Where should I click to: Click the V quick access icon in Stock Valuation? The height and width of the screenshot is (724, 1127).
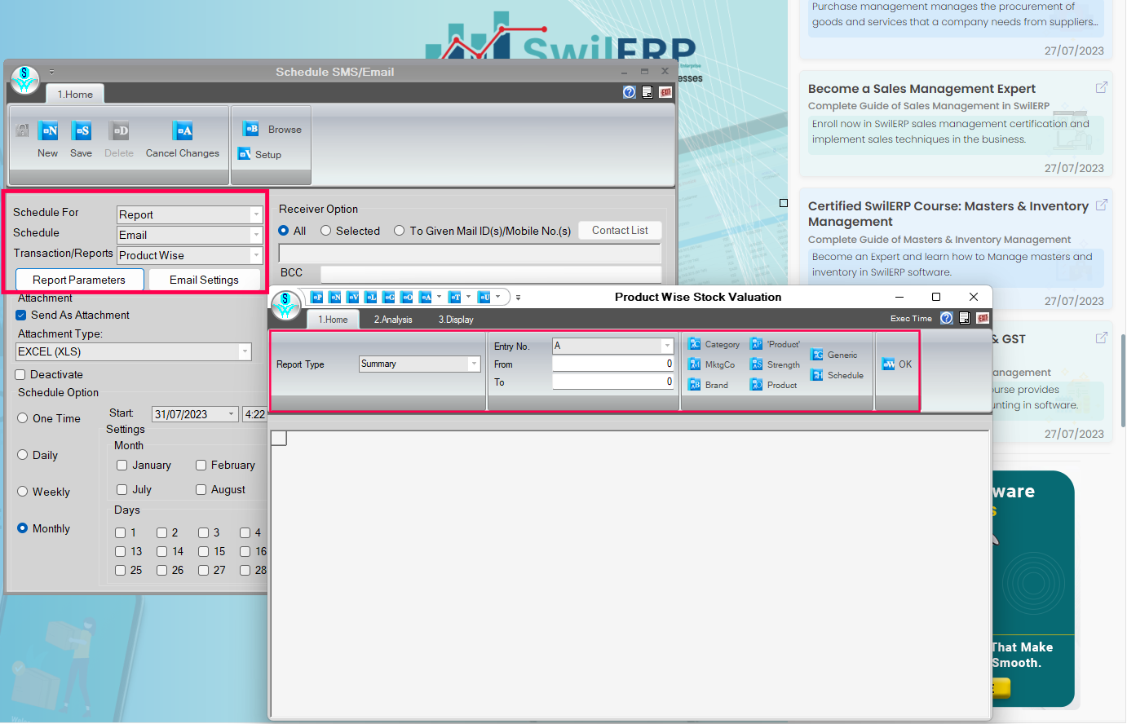pyautogui.click(x=352, y=297)
